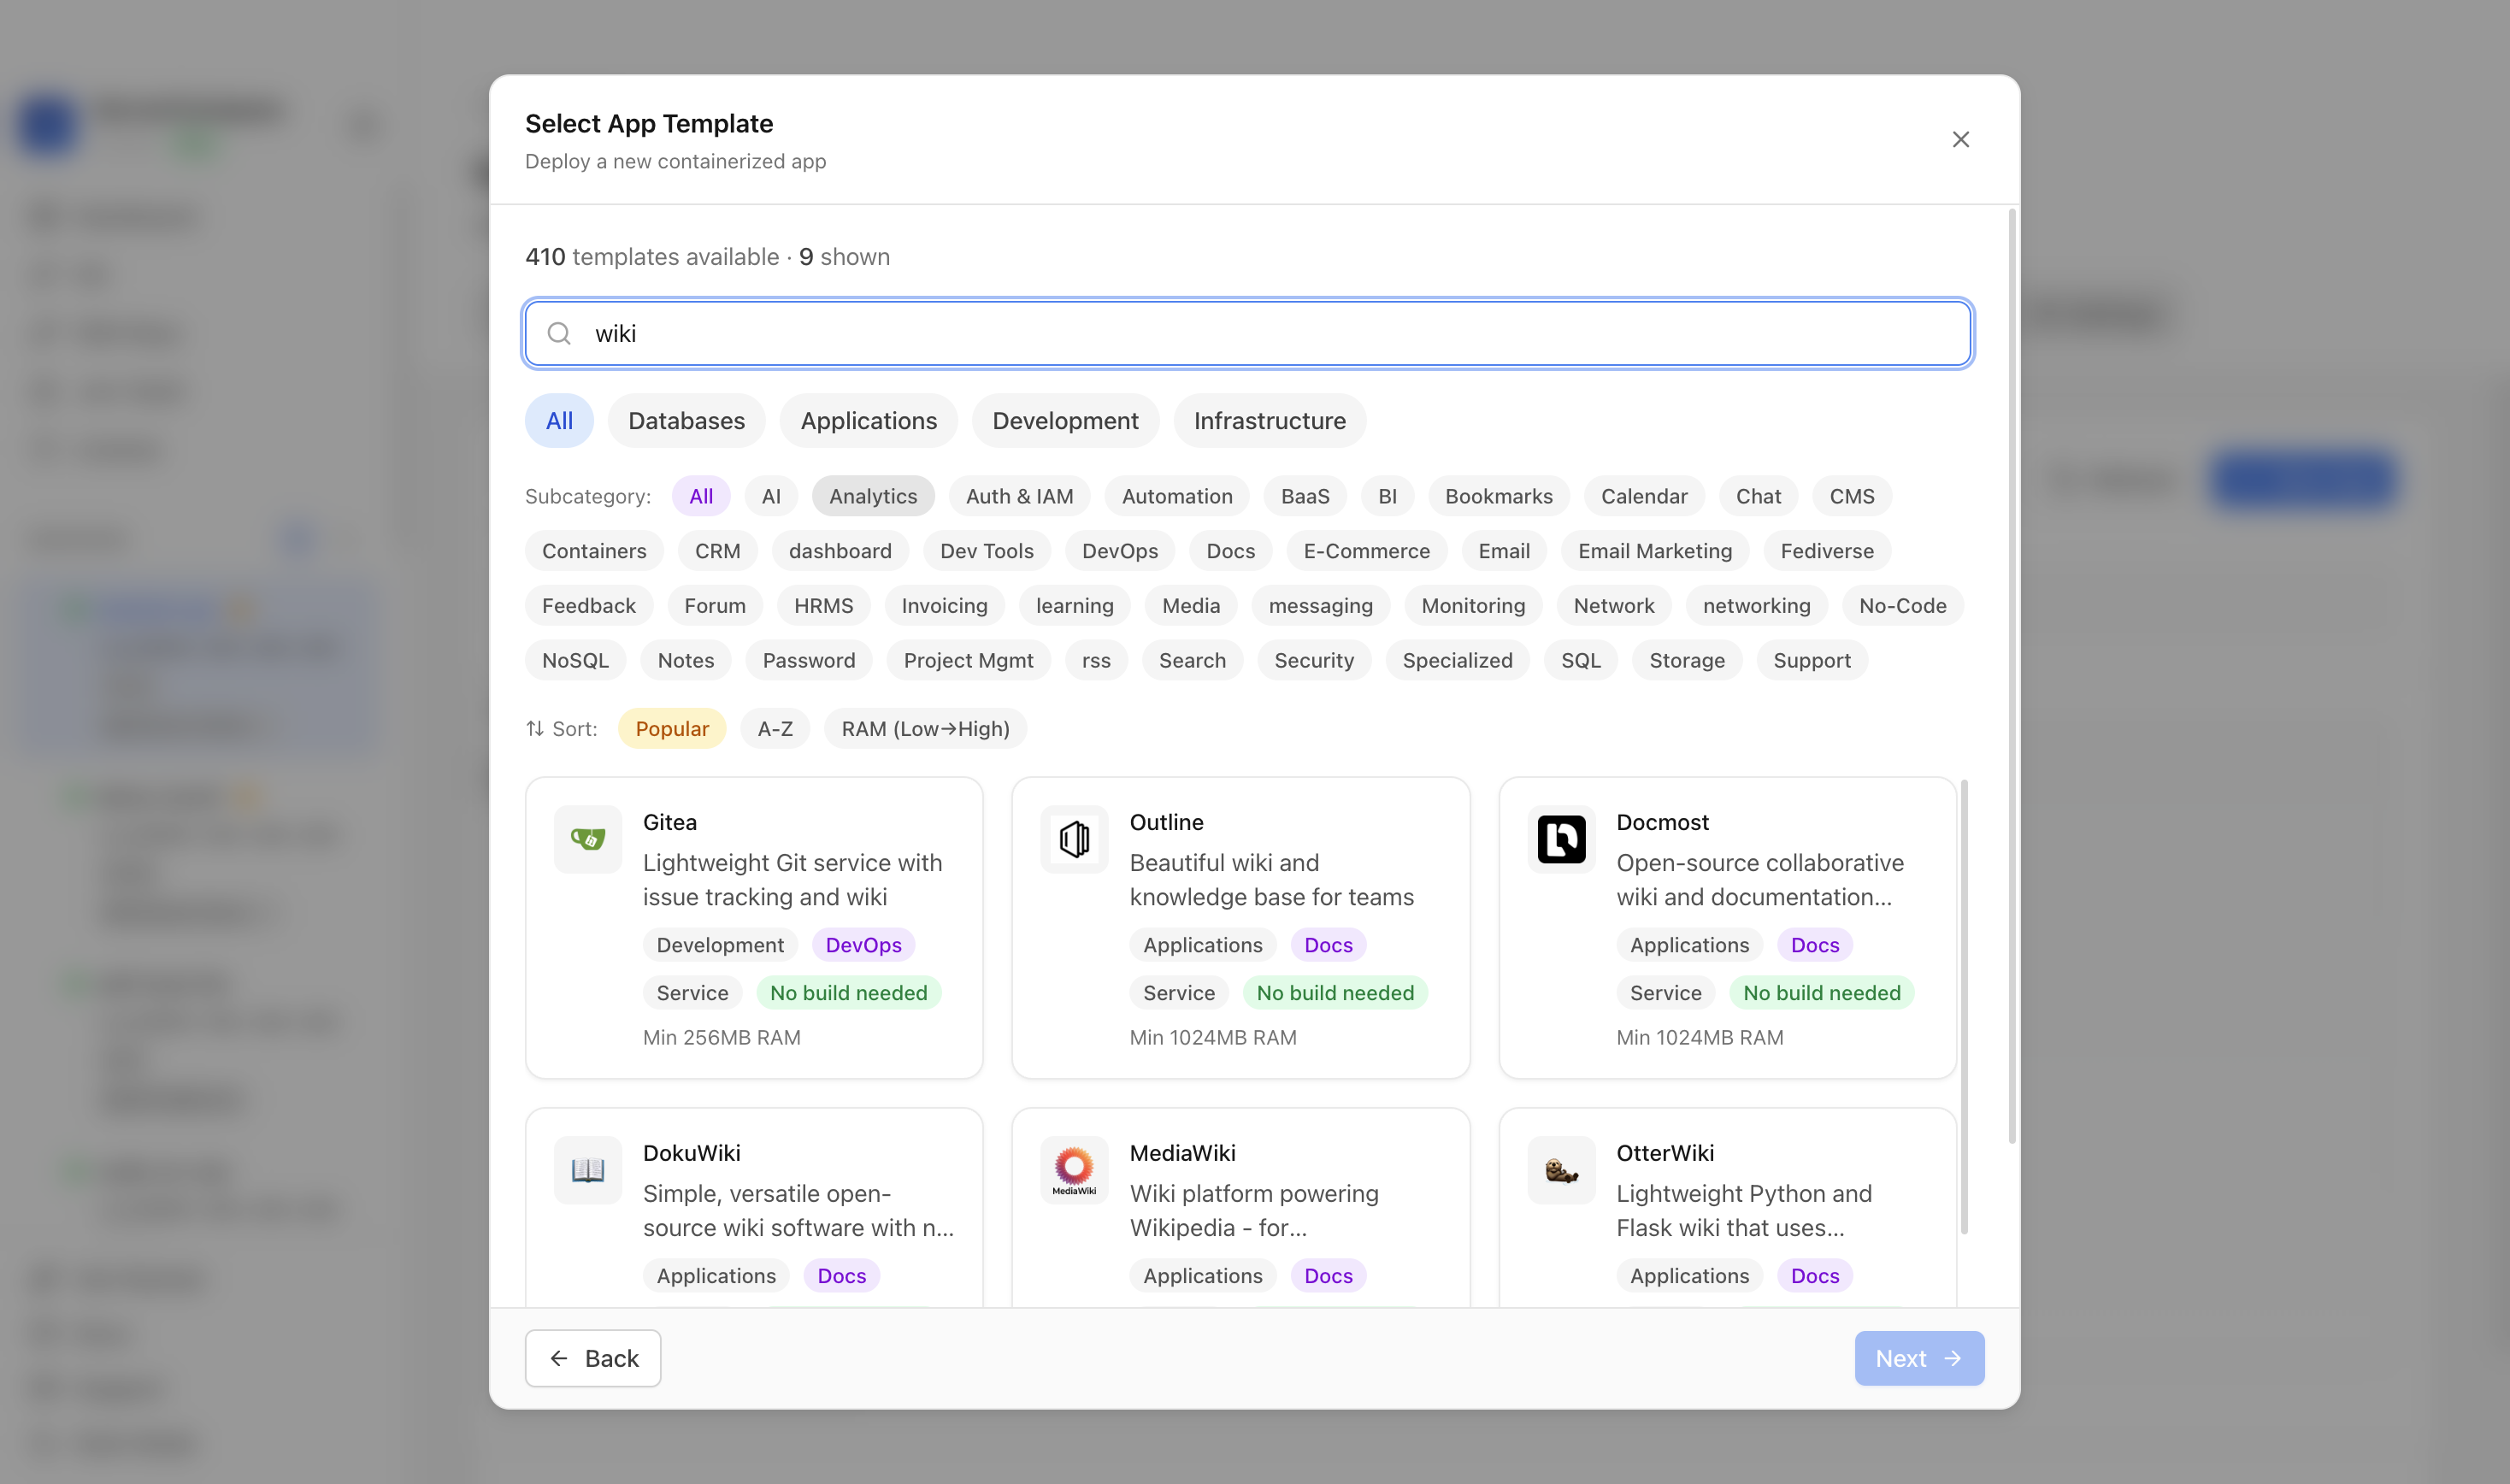Viewport: 2510px width, 1484px height.
Task: Filter by Automation subcategory
Action: pos(1177,496)
